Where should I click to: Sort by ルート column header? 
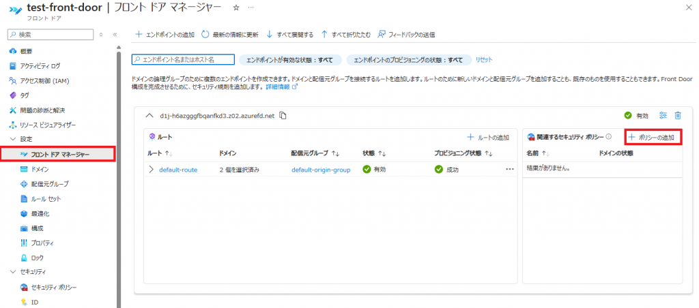[x=160, y=153]
